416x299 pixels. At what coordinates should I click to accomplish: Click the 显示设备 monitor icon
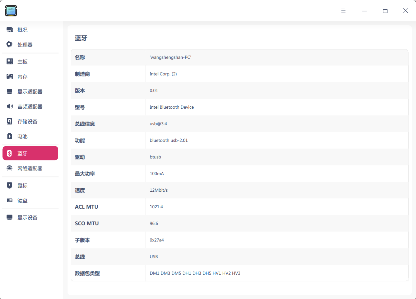coord(9,217)
